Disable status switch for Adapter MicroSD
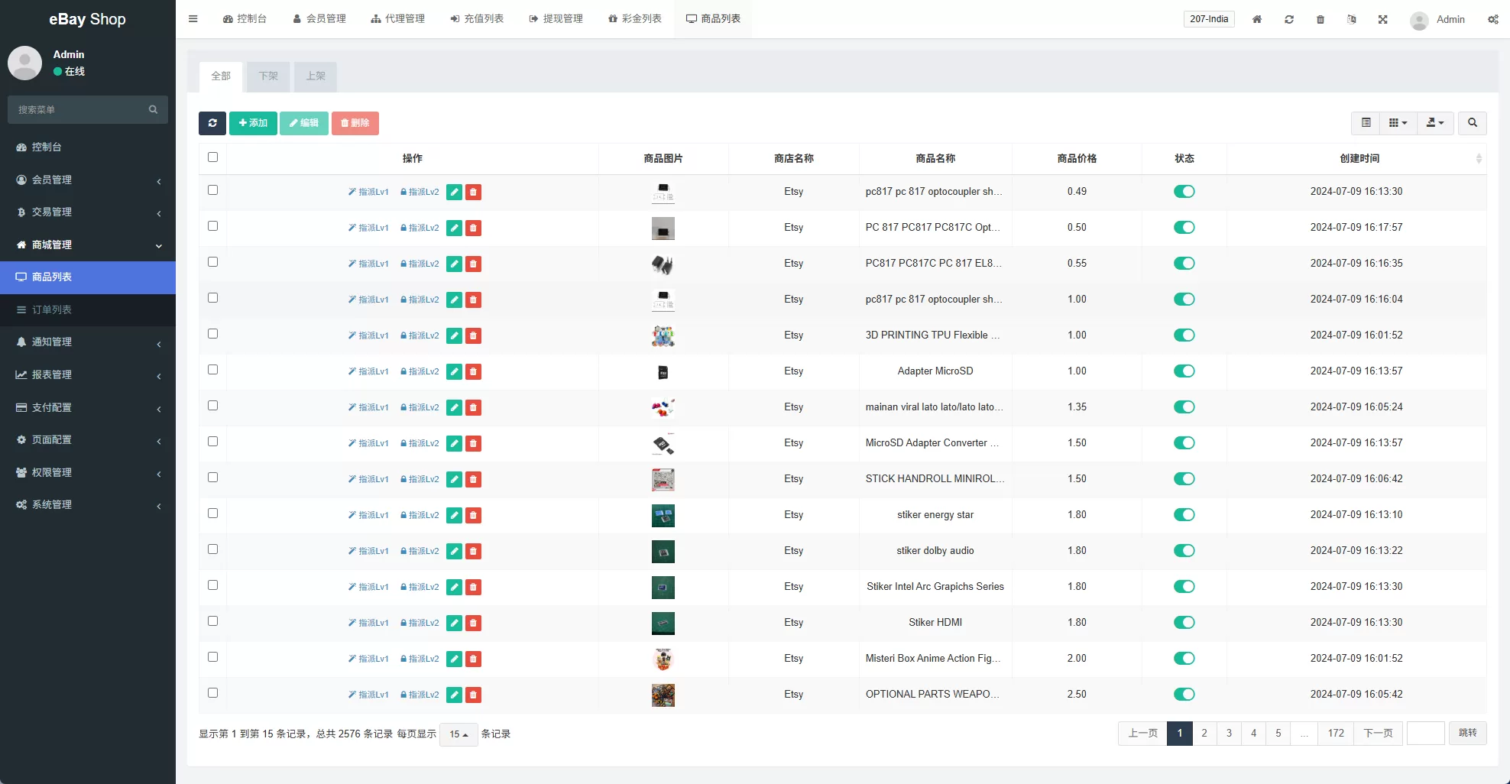Screen dimensions: 1510x784 (1184, 371)
